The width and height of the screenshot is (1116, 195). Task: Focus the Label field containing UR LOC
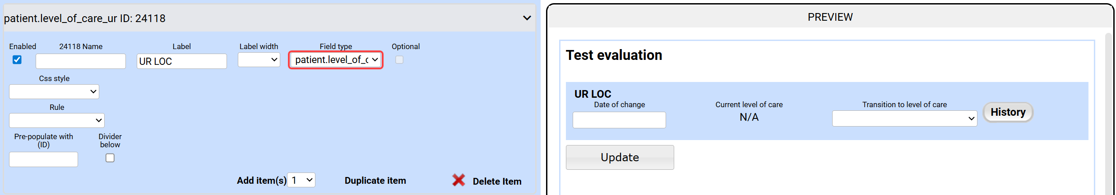[x=181, y=61]
